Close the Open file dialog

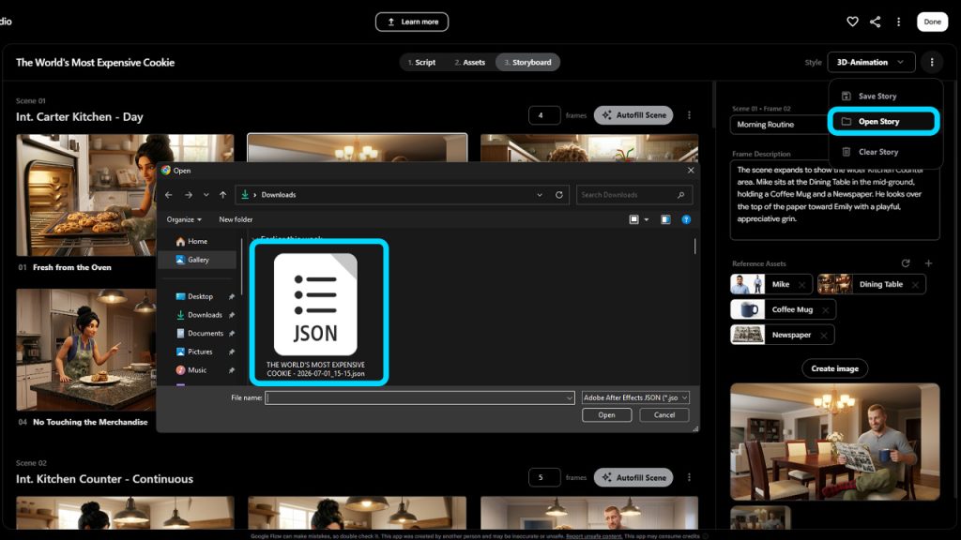pyautogui.click(x=691, y=171)
